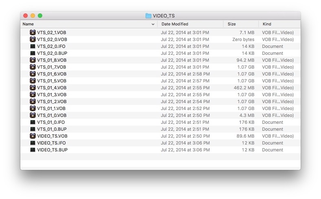
Task: Click the VTS_02_0.IFO document icon
Action: 33,46
